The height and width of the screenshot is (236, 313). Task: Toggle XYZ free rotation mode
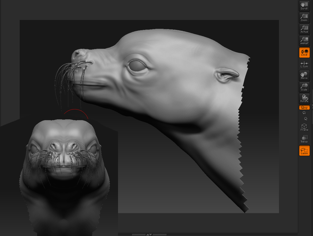pyautogui.click(x=304, y=107)
